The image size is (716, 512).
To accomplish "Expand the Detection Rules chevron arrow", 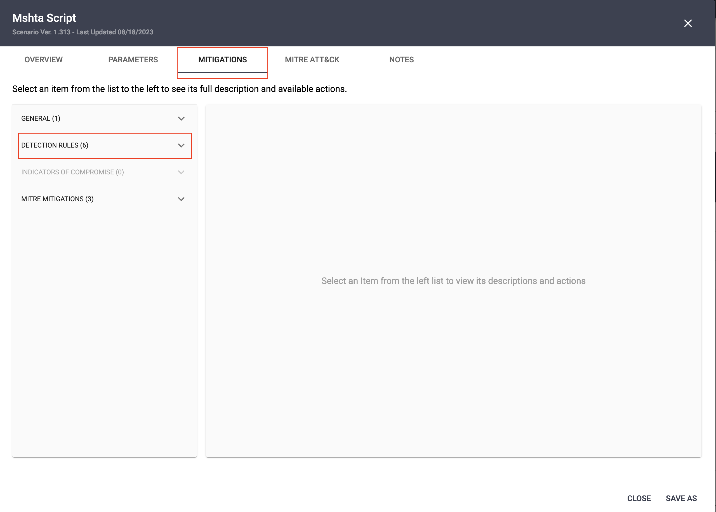I will (181, 145).
